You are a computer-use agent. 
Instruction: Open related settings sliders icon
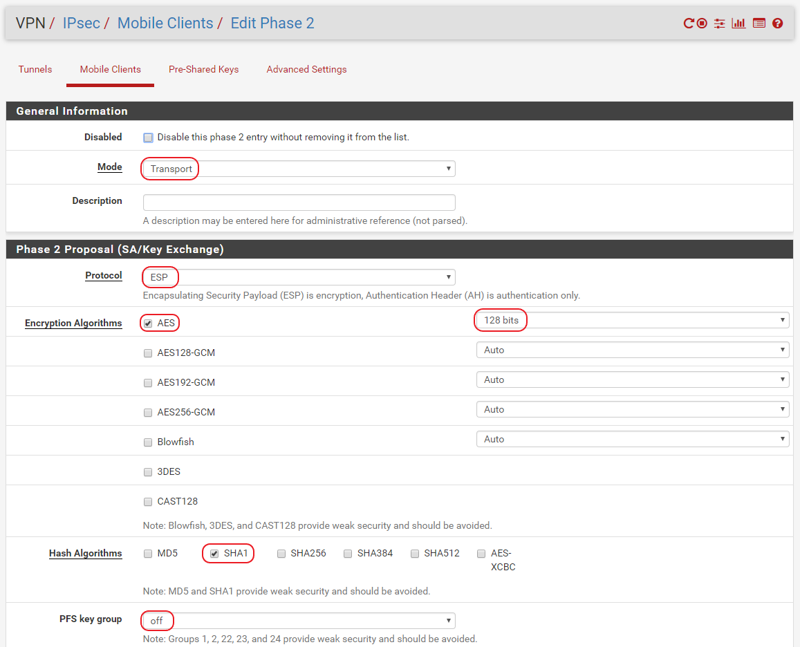[719, 24]
